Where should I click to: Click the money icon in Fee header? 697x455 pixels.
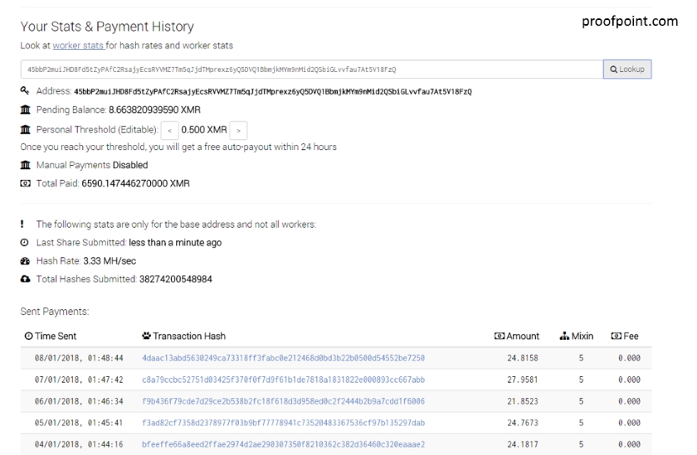pyautogui.click(x=616, y=336)
